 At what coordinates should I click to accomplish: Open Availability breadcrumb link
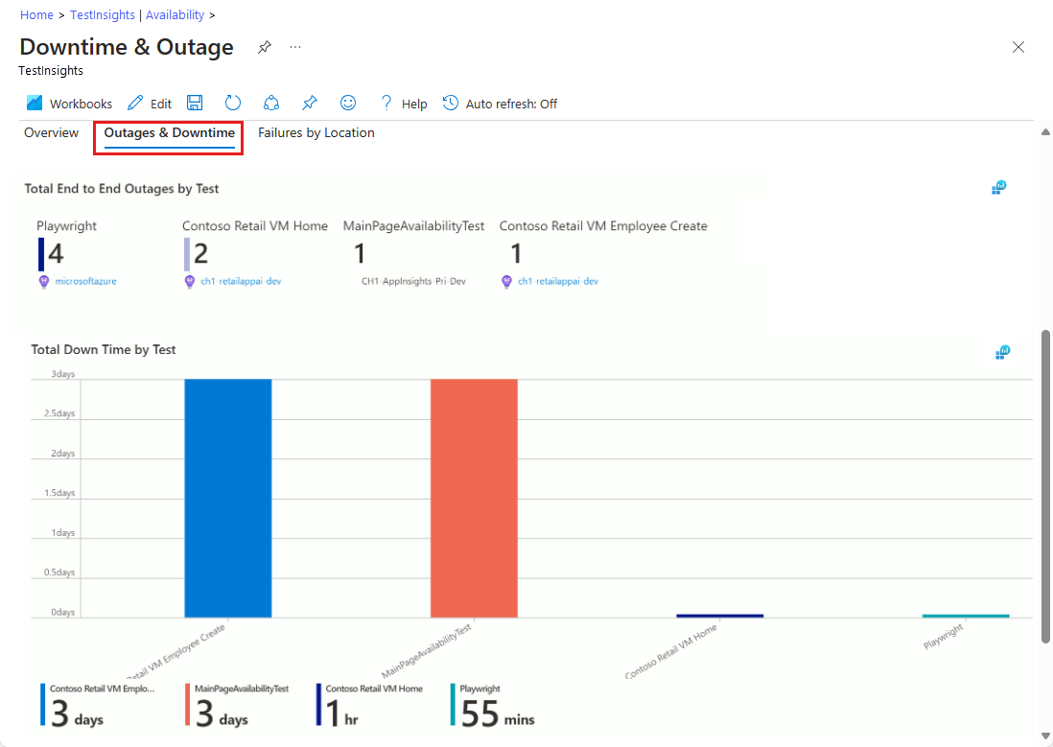[175, 14]
